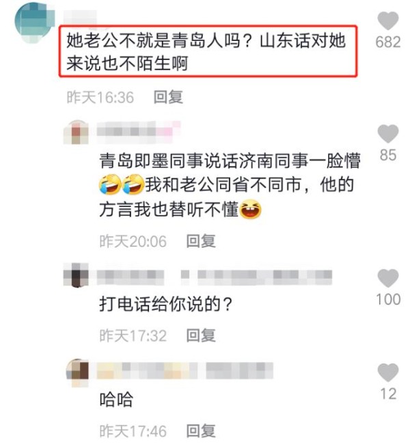Screen dimensions: 410x444
Task: Click the 682 like count
Action: coord(388,42)
